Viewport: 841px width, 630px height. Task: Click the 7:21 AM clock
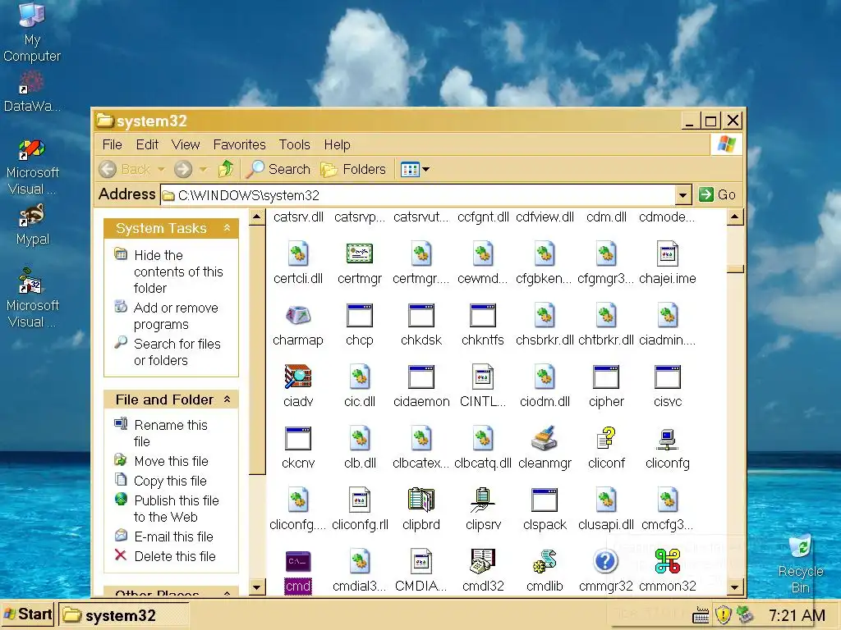pyautogui.click(x=797, y=615)
